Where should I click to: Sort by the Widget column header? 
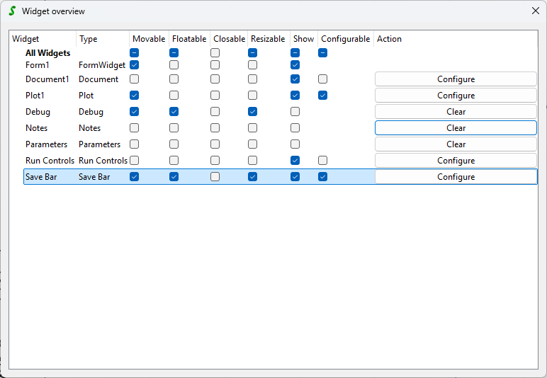pos(26,39)
